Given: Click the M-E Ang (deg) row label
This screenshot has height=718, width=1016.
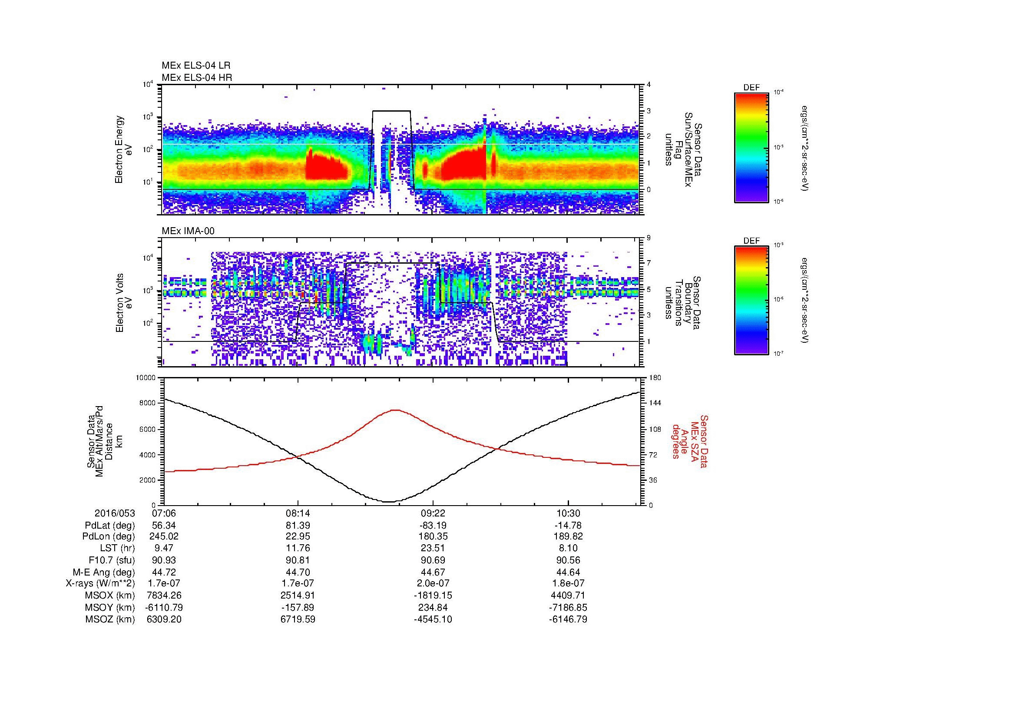Looking at the screenshot, I should pyautogui.click(x=103, y=572).
